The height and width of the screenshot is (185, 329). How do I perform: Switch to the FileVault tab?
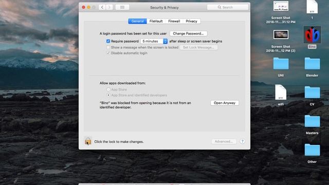point(156,21)
